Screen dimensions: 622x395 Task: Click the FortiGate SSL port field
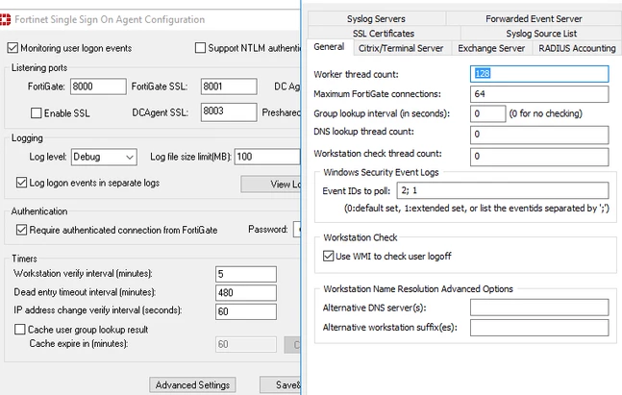[x=229, y=86]
